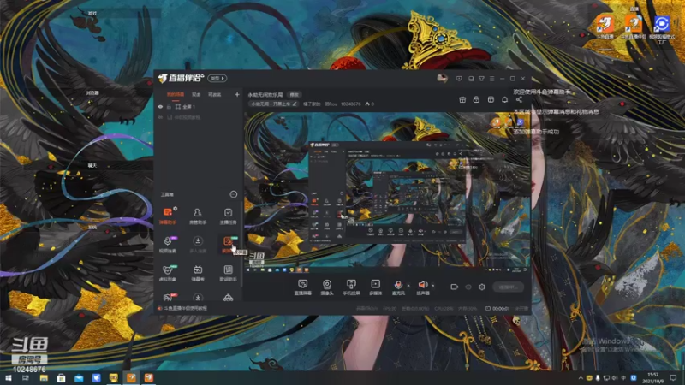The width and height of the screenshot is (685, 385).
Task: Open the message feedback icon in title bar
Action: [x=459, y=79]
